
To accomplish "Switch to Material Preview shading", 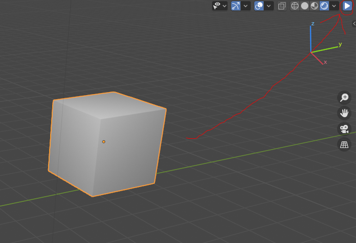I will pos(315,6).
